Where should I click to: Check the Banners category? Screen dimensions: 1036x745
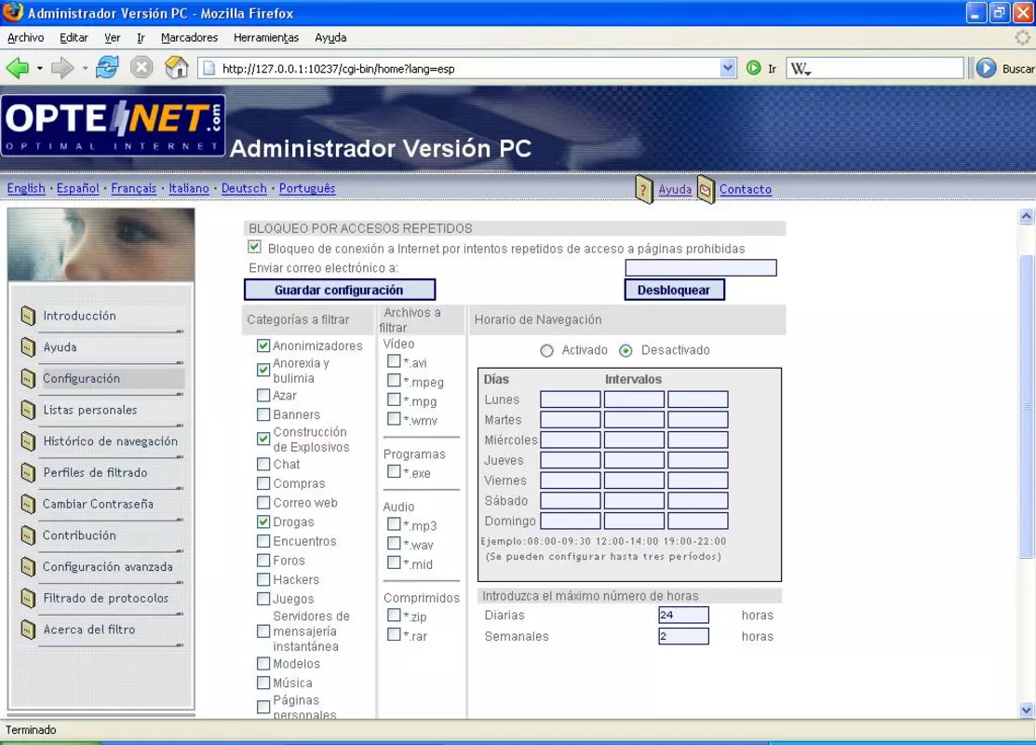coord(263,414)
